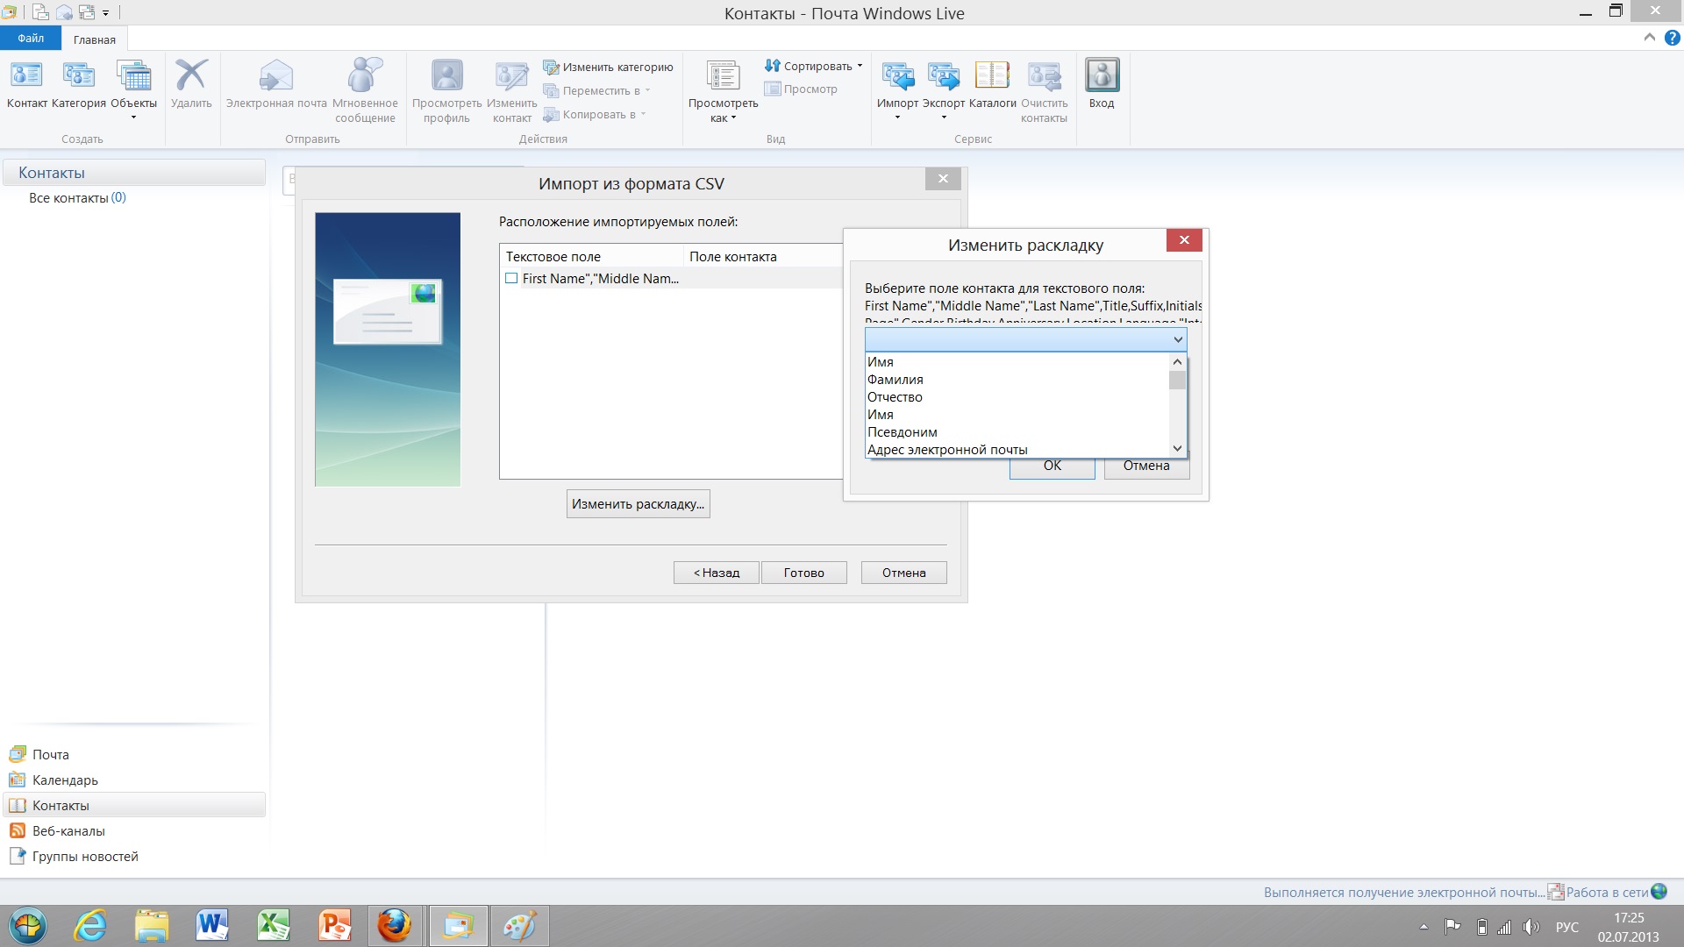This screenshot has width=1684, height=947.
Task: Open Группы новостей in navigation pane
Action: click(74, 857)
